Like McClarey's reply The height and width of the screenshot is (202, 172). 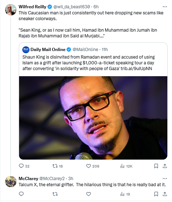(x=89, y=194)
